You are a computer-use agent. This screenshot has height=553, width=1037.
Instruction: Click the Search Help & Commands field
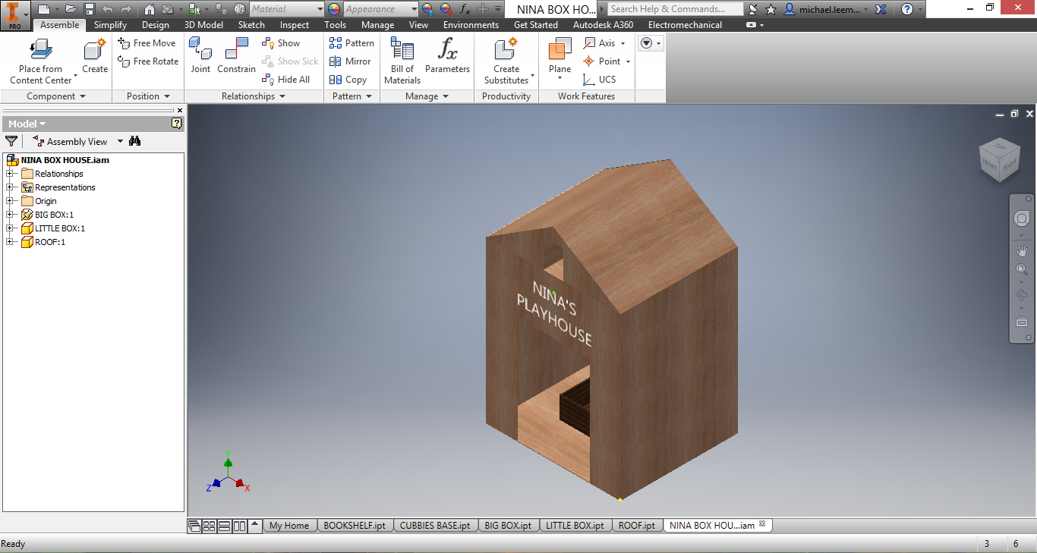[x=676, y=9]
